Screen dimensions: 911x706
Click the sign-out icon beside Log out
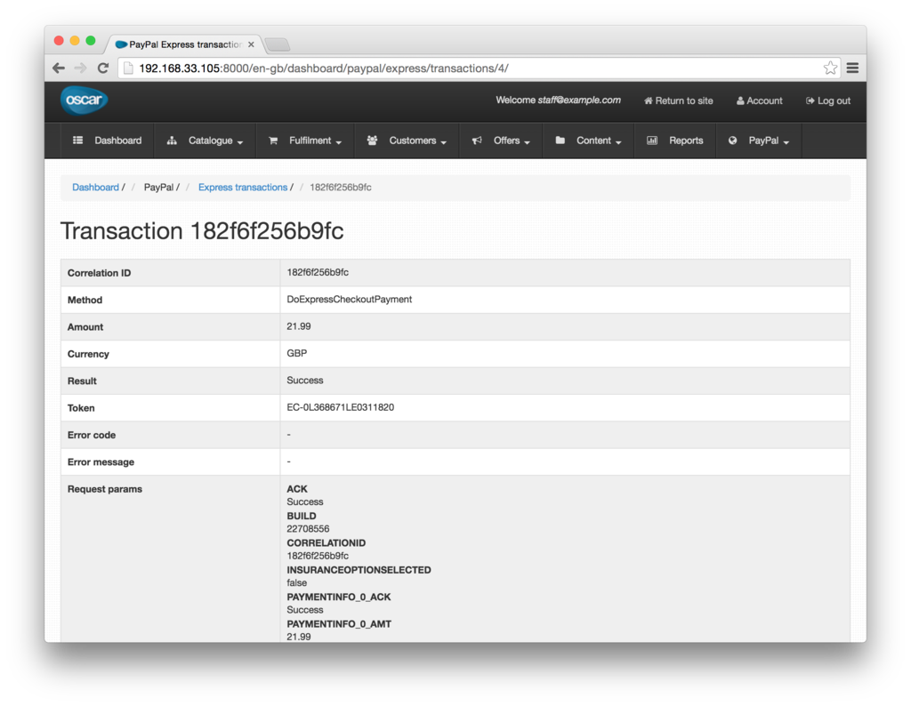(810, 101)
